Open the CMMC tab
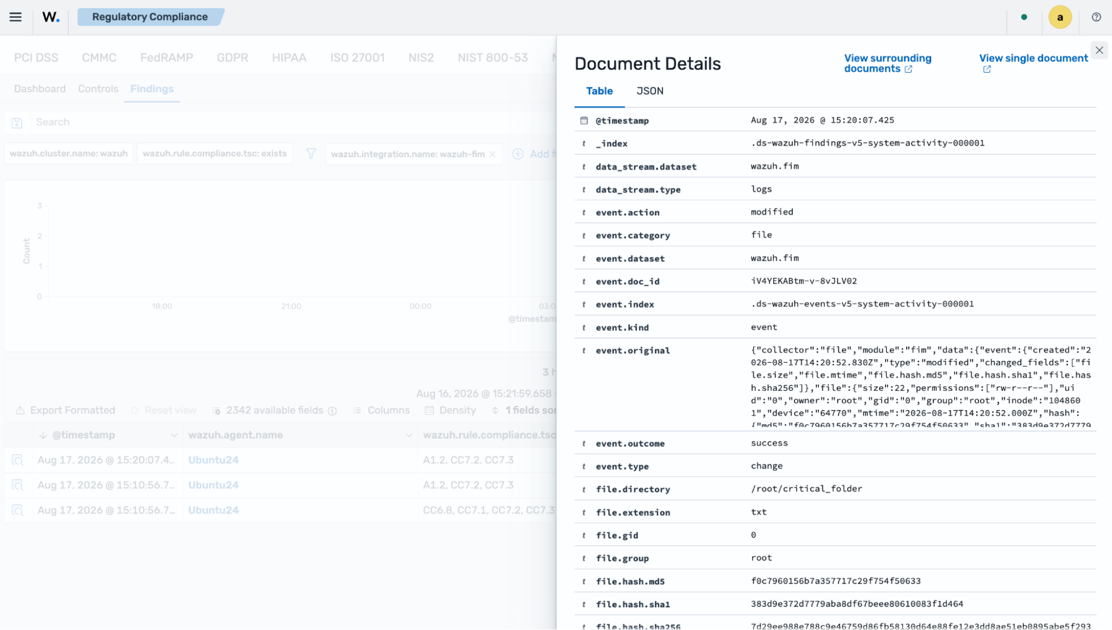Image resolution: width=1112 pixels, height=630 pixels. tap(99, 58)
